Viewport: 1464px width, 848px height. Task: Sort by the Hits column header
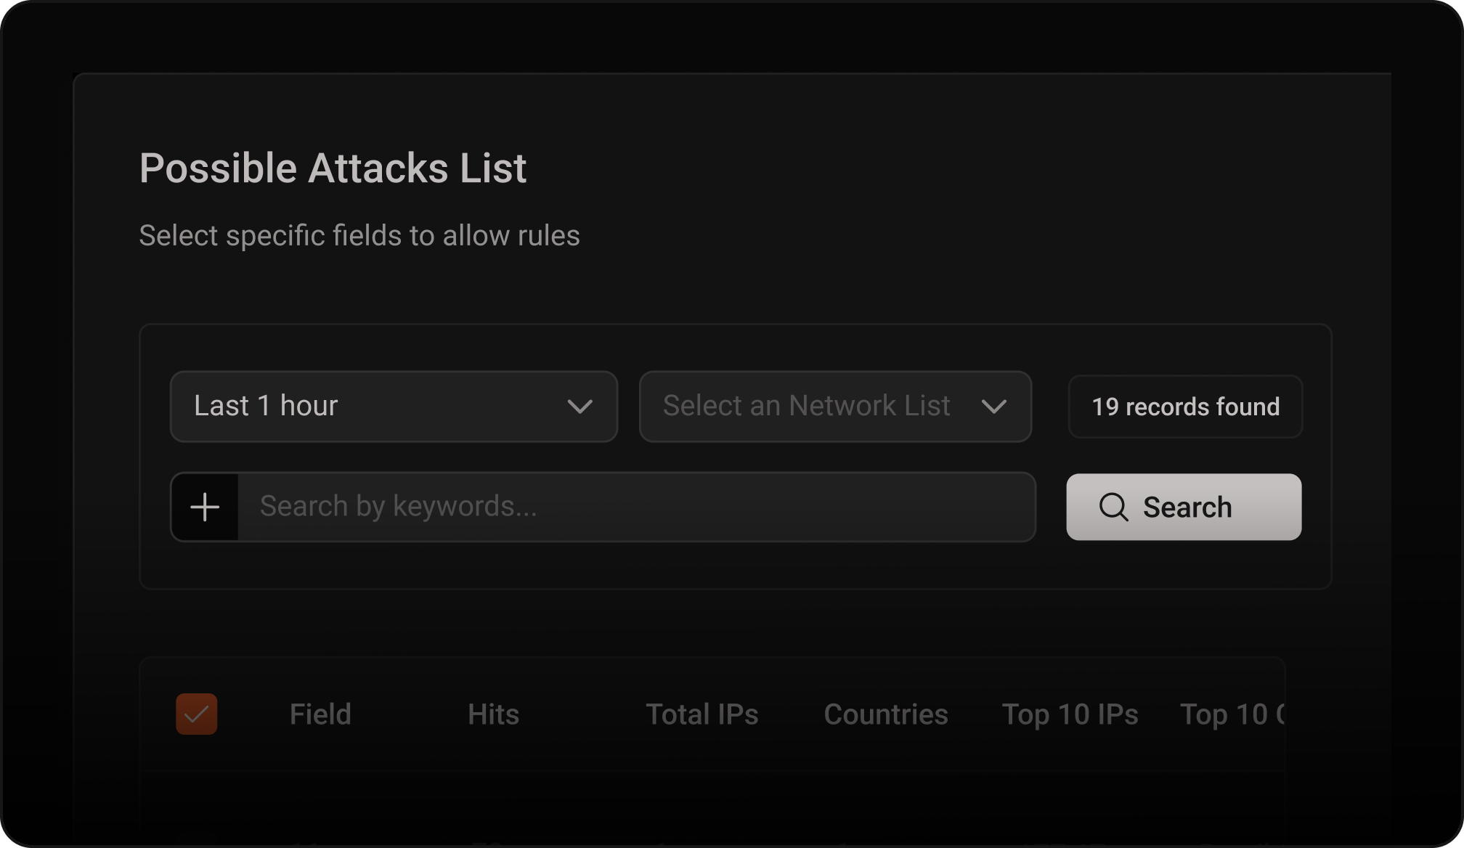pyautogui.click(x=493, y=714)
